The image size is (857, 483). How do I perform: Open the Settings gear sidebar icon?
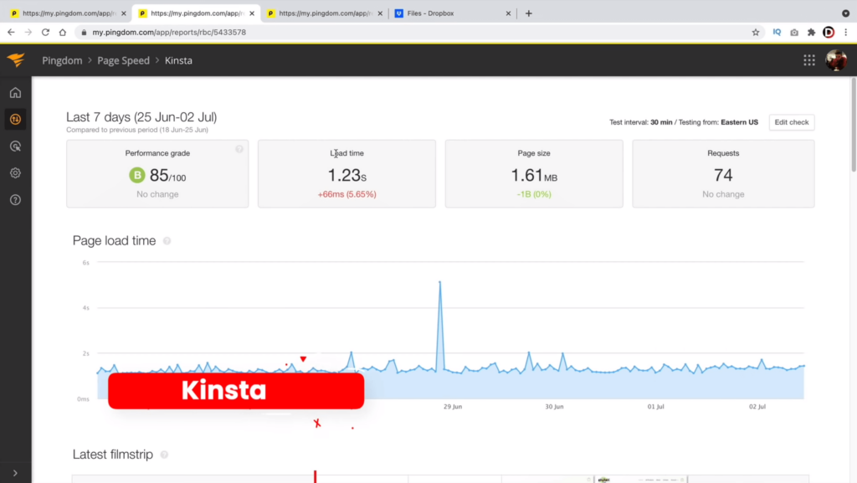[15, 172]
